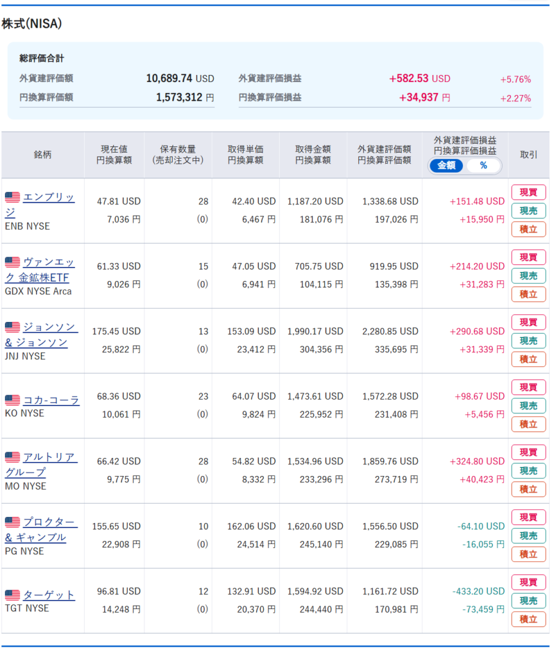Click the 総評価合計 summary title

[42, 58]
